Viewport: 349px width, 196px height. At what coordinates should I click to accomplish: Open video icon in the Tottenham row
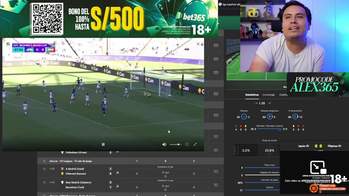[216, 150]
